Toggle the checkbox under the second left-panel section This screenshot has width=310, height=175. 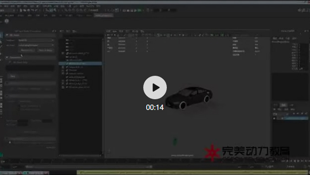point(10,62)
